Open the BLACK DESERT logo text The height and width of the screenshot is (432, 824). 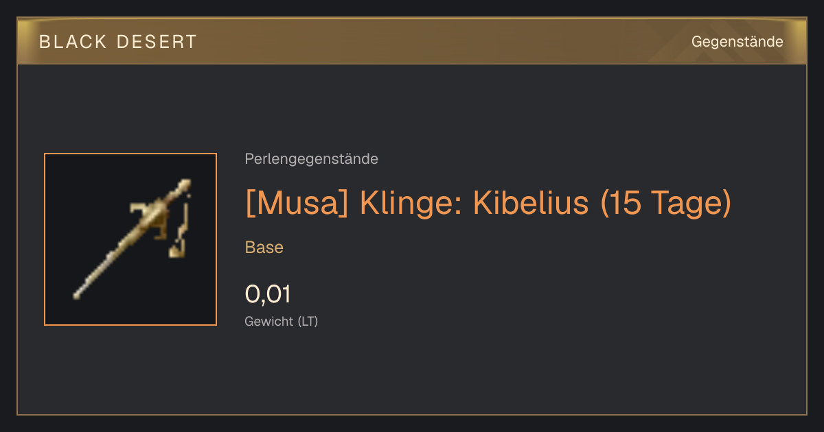[118, 42]
